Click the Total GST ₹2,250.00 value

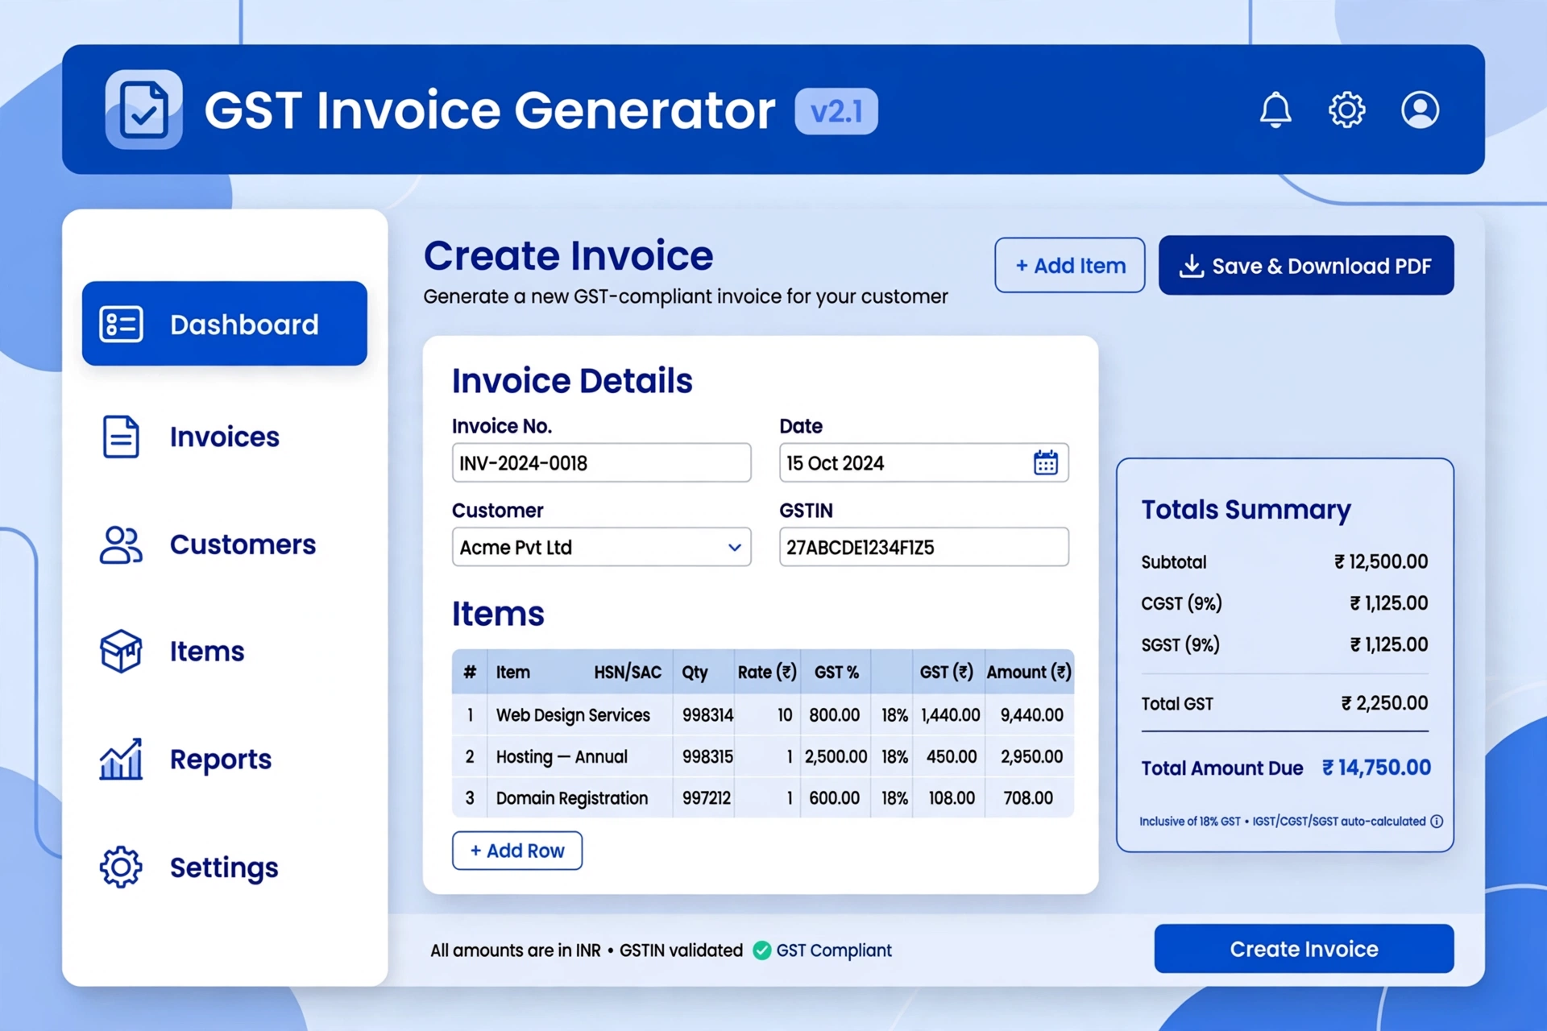click(1384, 703)
